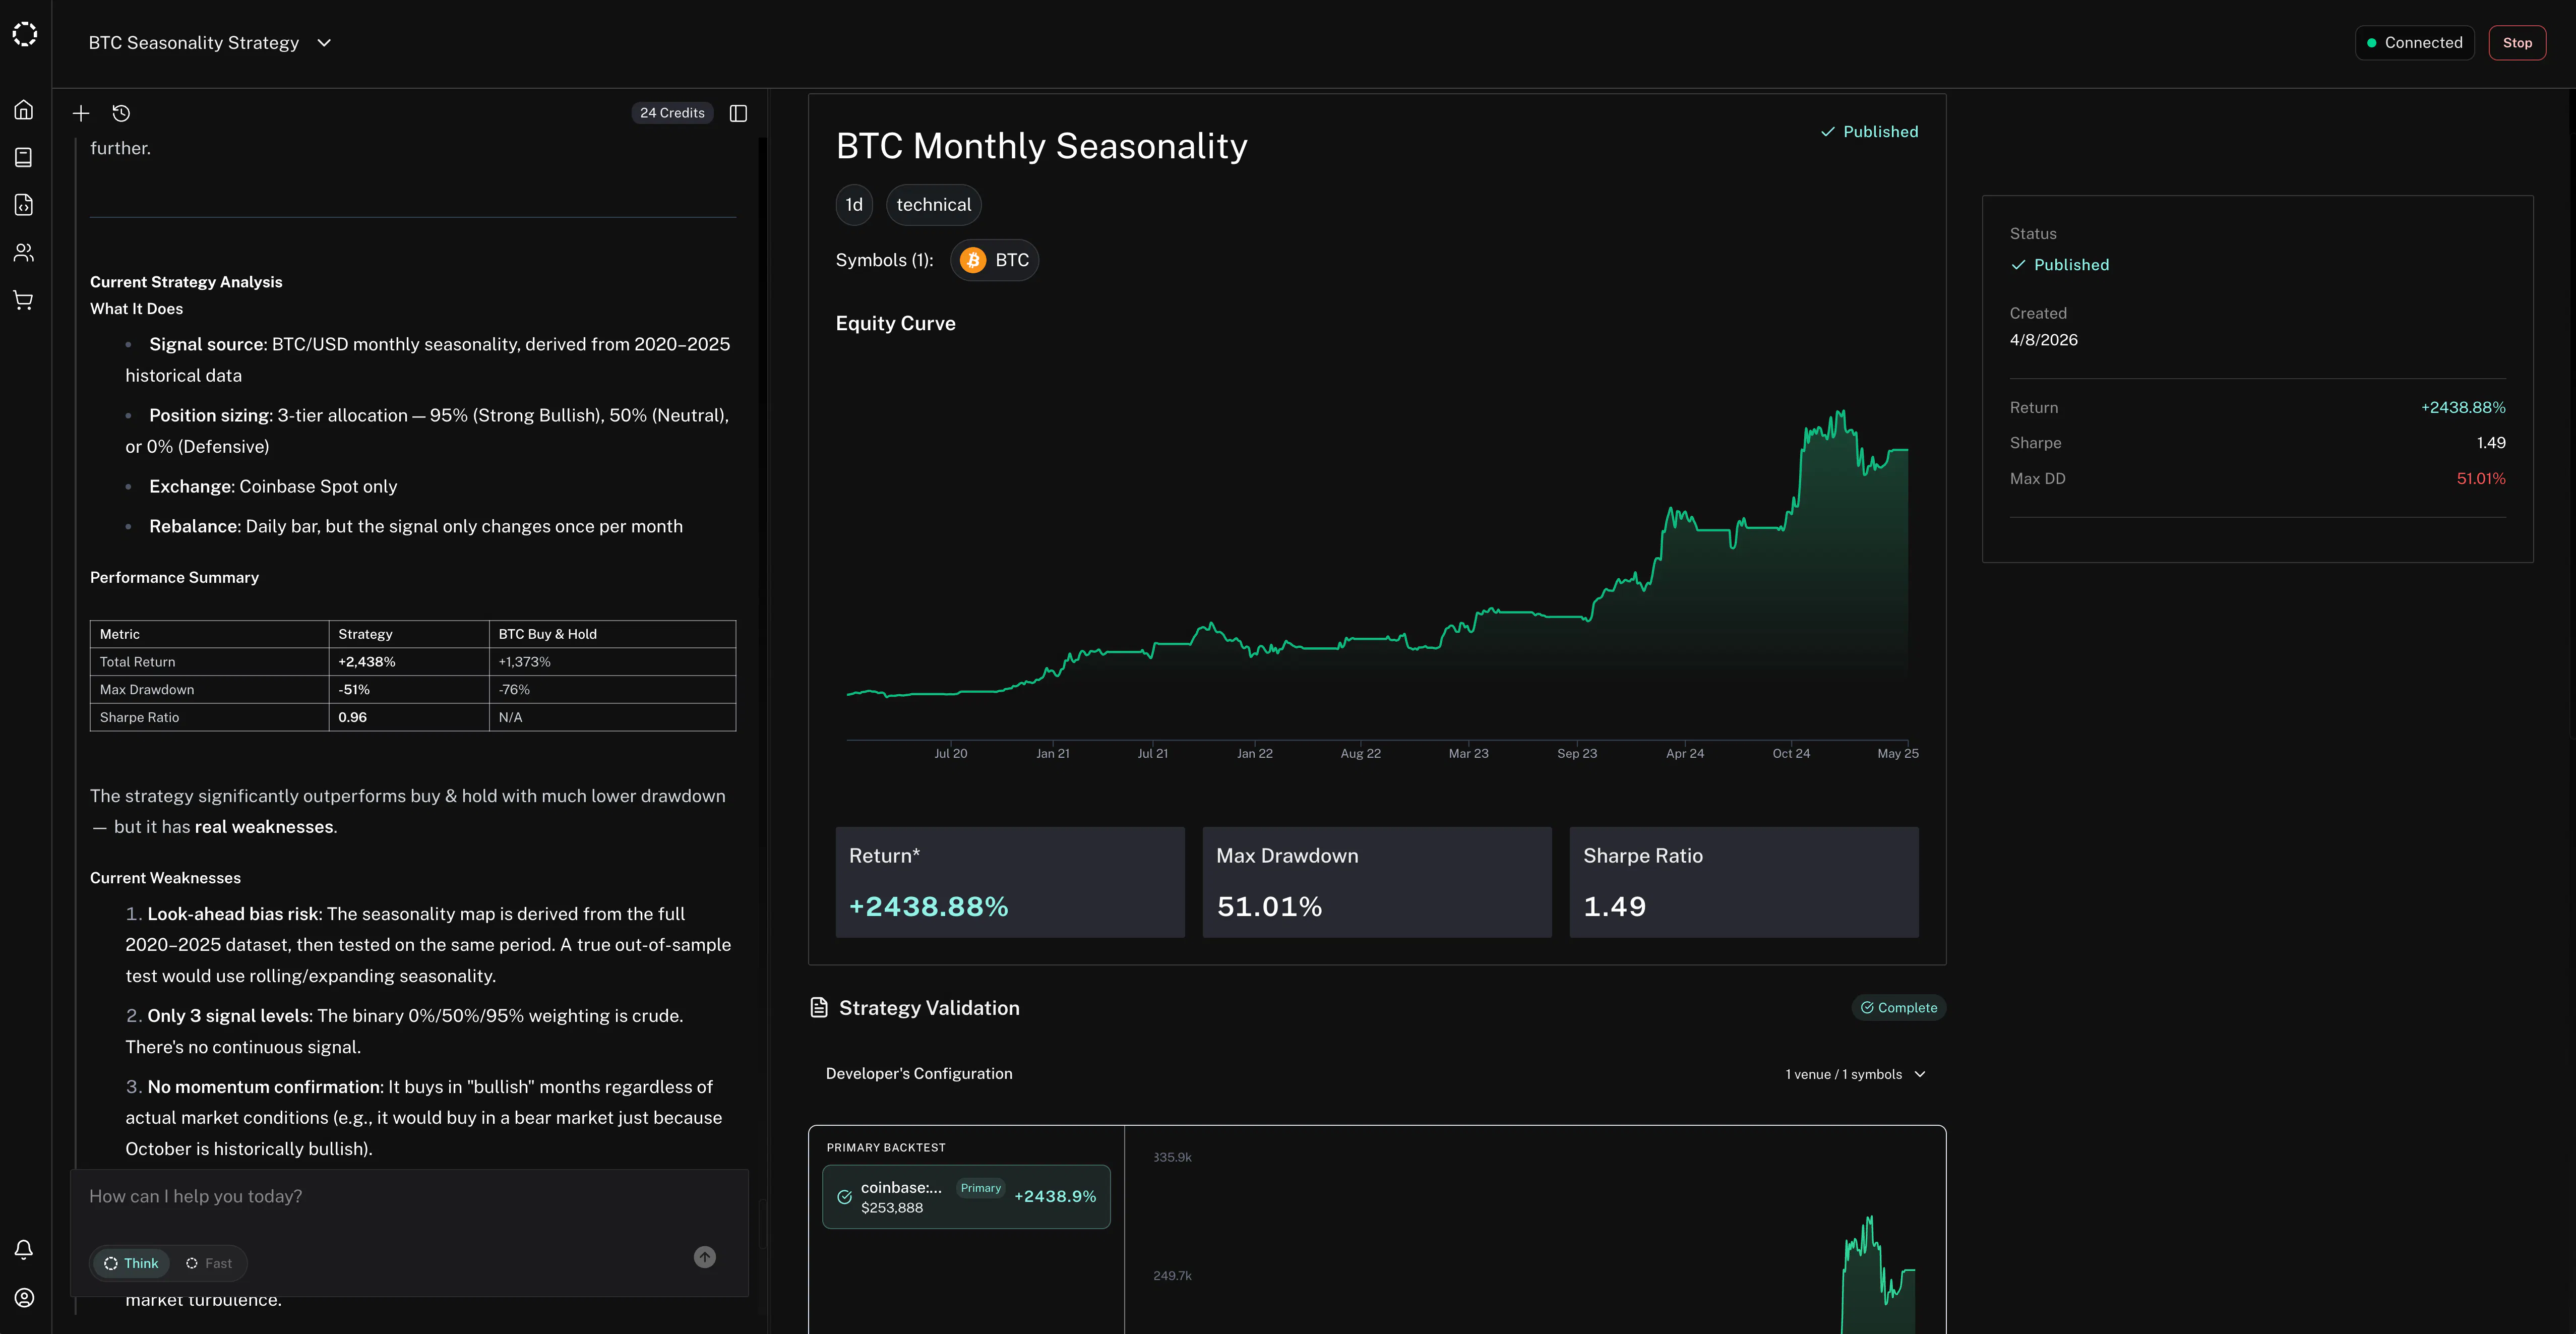This screenshot has height=1334, width=2576.
Task: Click the Max DD value 51.01% in the Status panel
Action: [x=2481, y=479]
